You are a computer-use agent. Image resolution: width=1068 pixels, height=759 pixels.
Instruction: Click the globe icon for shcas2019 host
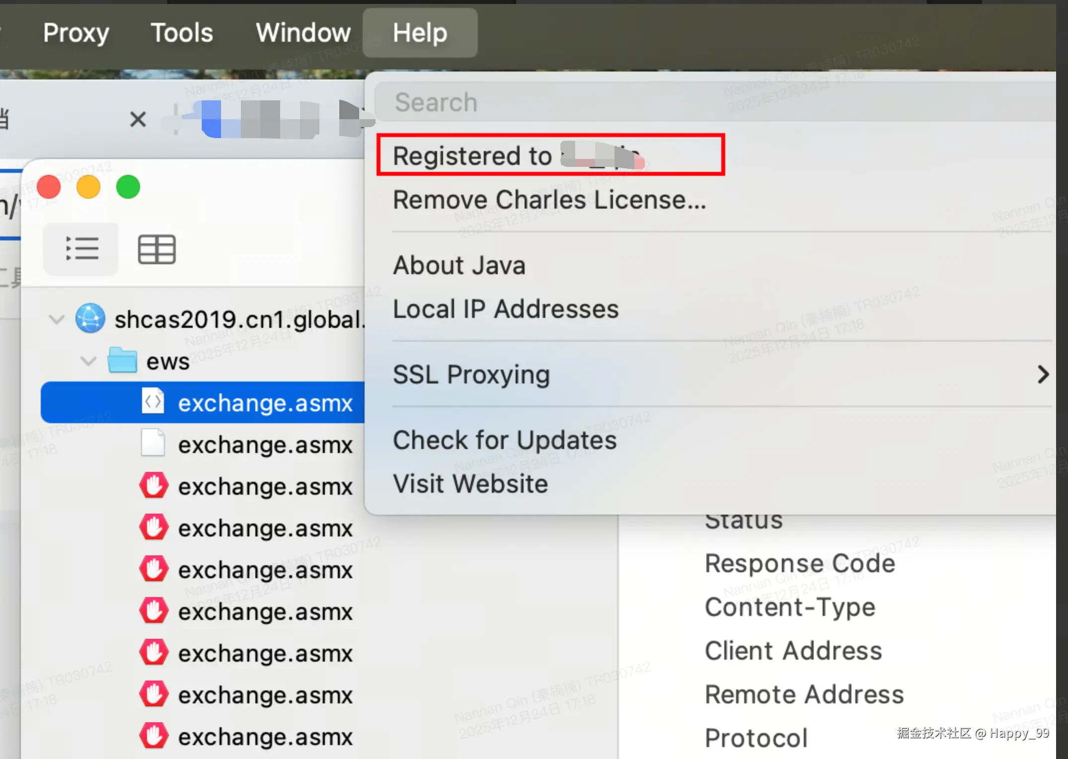[90, 318]
